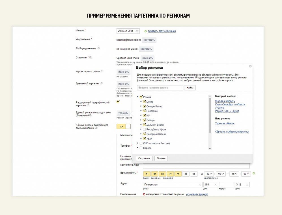The height and width of the screenshot is (215, 282).
Task: Open quick pick 'Москва и область'
Action: click(x=225, y=101)
